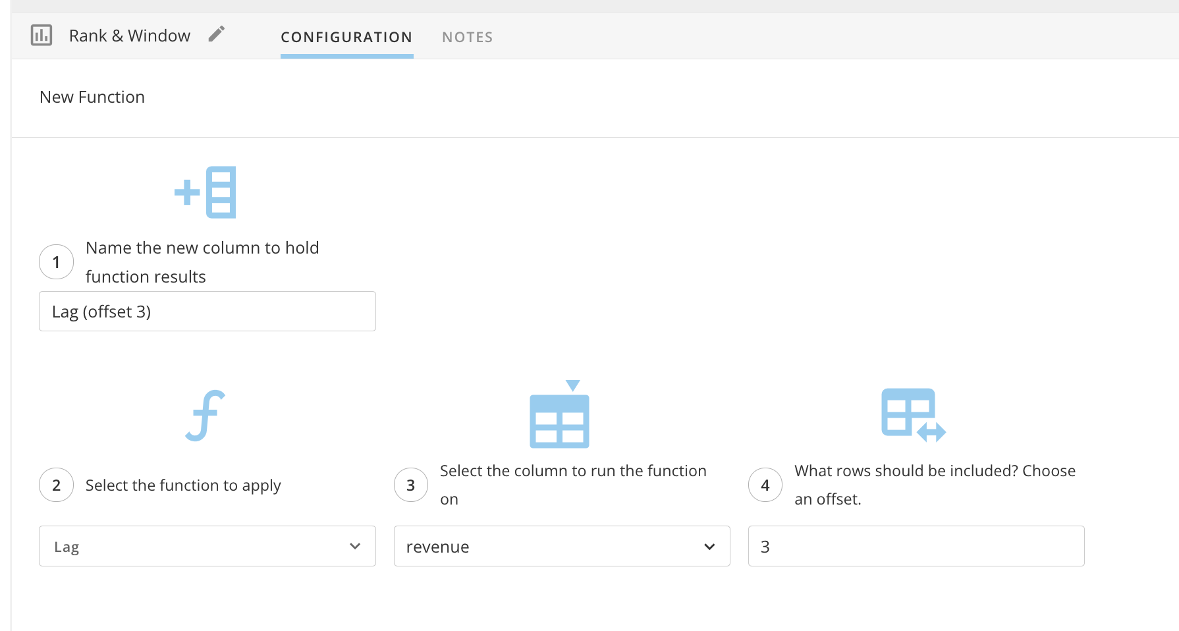Image resolution: width=1179 pixels, height=631 pixels.
Task: Click the Lag (offset 3) name field
Action: (x=206, y=311)
